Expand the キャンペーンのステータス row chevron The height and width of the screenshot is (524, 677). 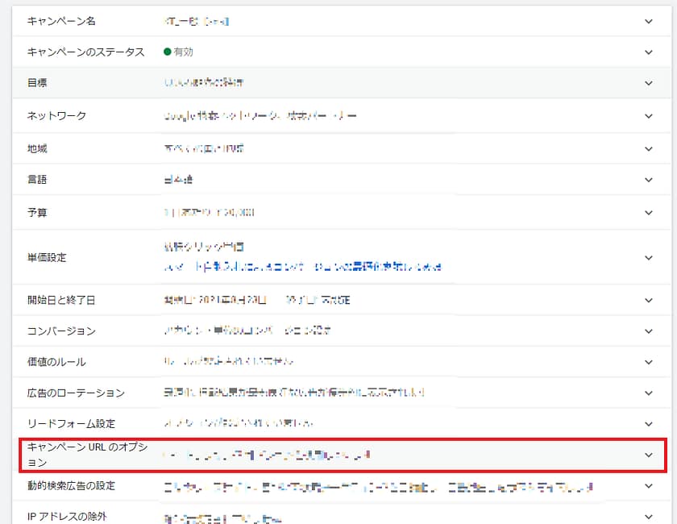[649, 52]
